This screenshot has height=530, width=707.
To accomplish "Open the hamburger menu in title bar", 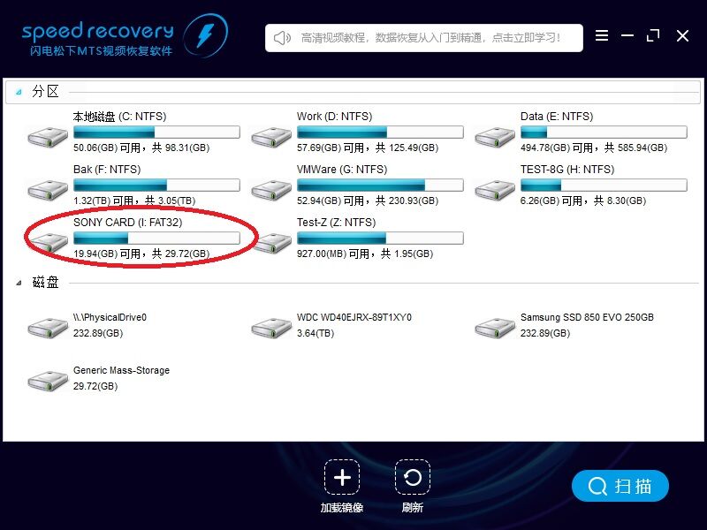I will tap(602, 36).
